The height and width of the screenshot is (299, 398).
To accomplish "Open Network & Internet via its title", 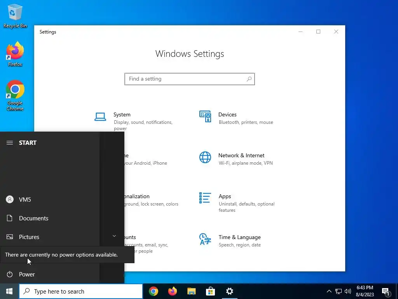I will click(x=241, y=156).
